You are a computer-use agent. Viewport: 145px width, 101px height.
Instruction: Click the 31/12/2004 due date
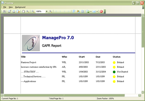pyautogui.click(x=101, y=72)
